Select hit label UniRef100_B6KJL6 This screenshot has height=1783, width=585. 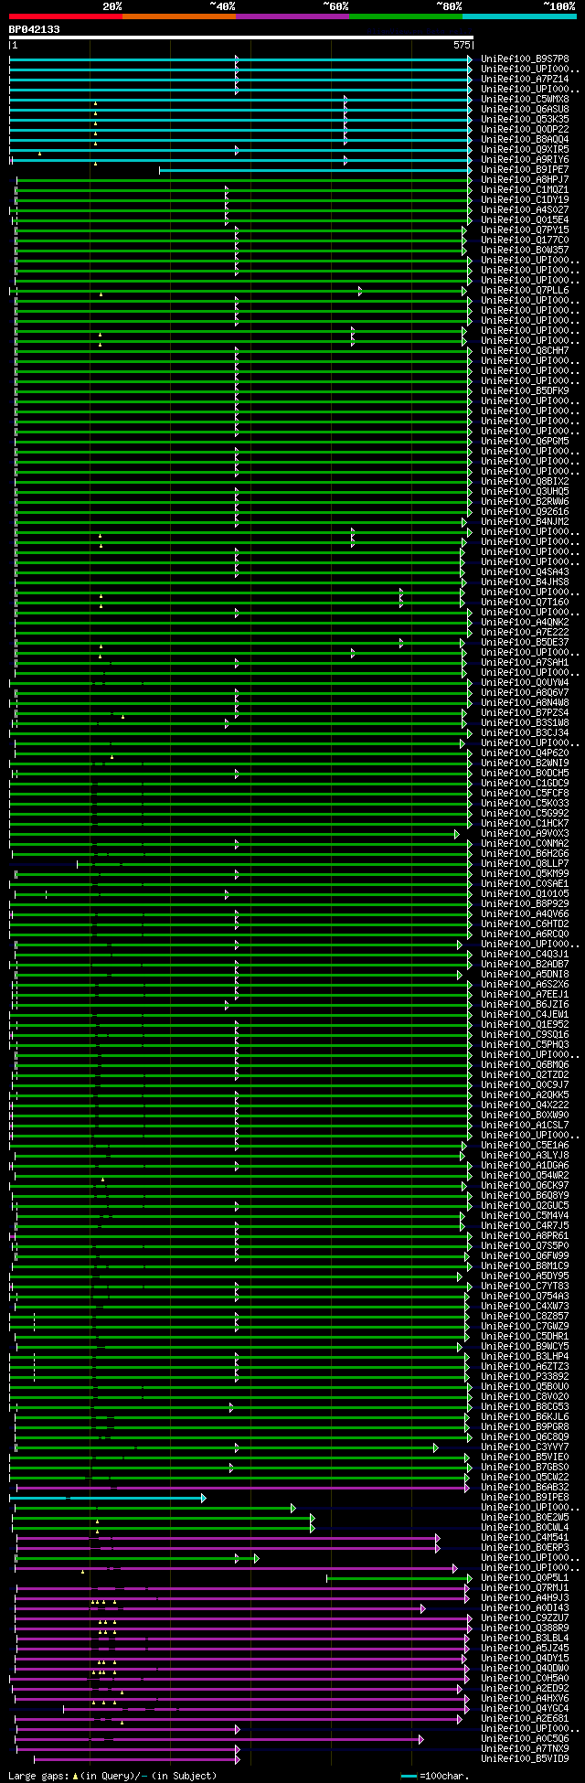[525, 1417]
